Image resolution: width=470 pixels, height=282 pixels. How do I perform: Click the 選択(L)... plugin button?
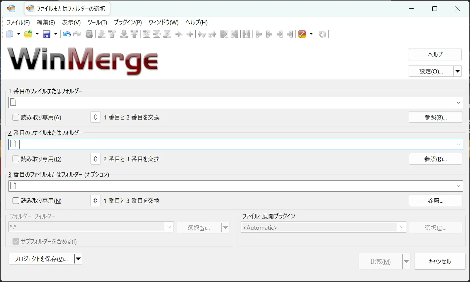click(435, 228)
